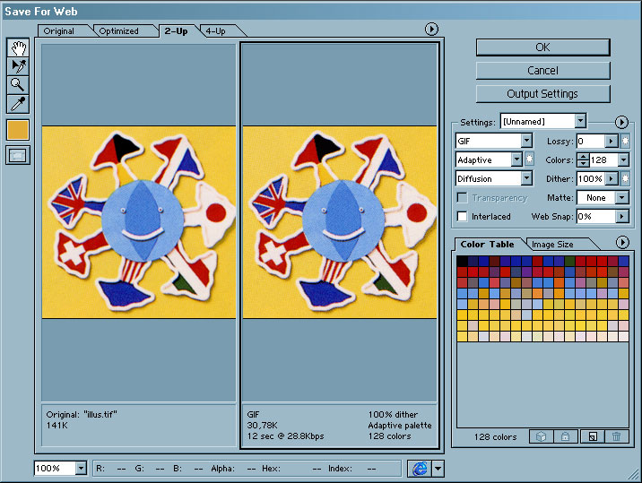
Task: Click the '100% dither' info text
Action: click(x=393, y=414)
